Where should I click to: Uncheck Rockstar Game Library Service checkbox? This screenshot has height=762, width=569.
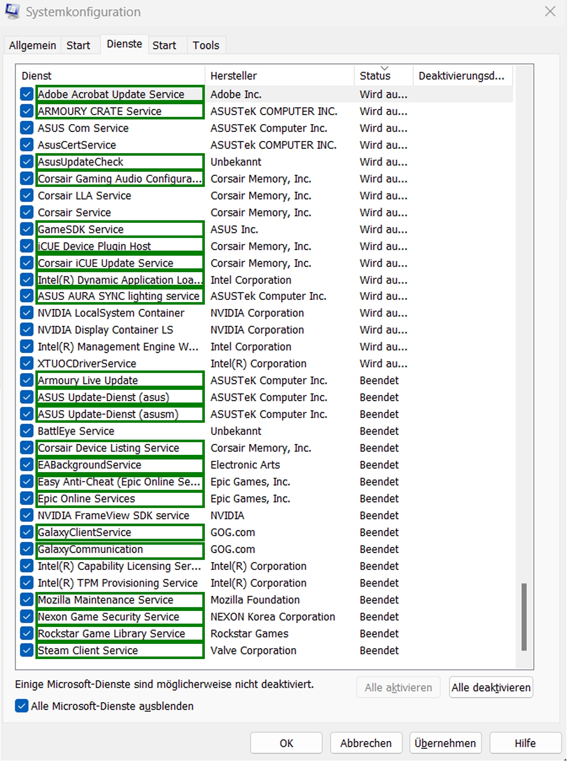coord(27,633)
